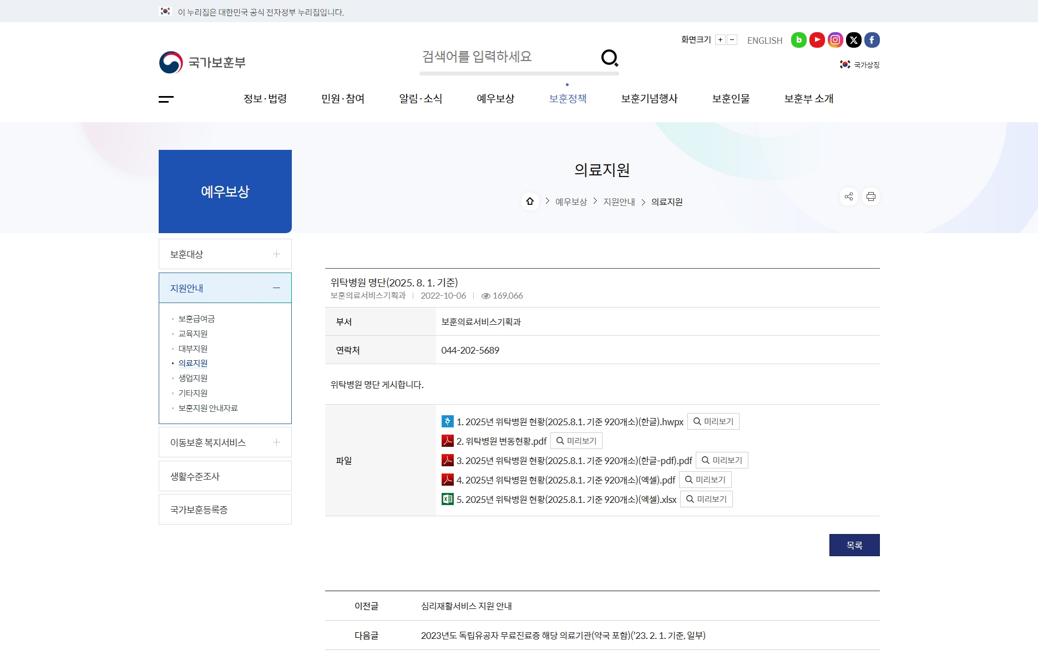This screenshot has width=1038, height=660.
Task: Open the 민원·참여 menu
Action: click(343, 99)
